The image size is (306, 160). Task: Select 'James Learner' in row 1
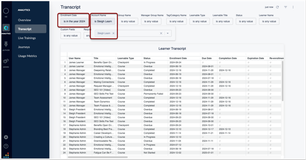[x=76, y=62]
